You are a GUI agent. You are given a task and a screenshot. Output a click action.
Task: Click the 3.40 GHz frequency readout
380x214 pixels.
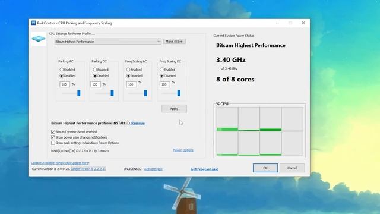click(x=231, y=60)
